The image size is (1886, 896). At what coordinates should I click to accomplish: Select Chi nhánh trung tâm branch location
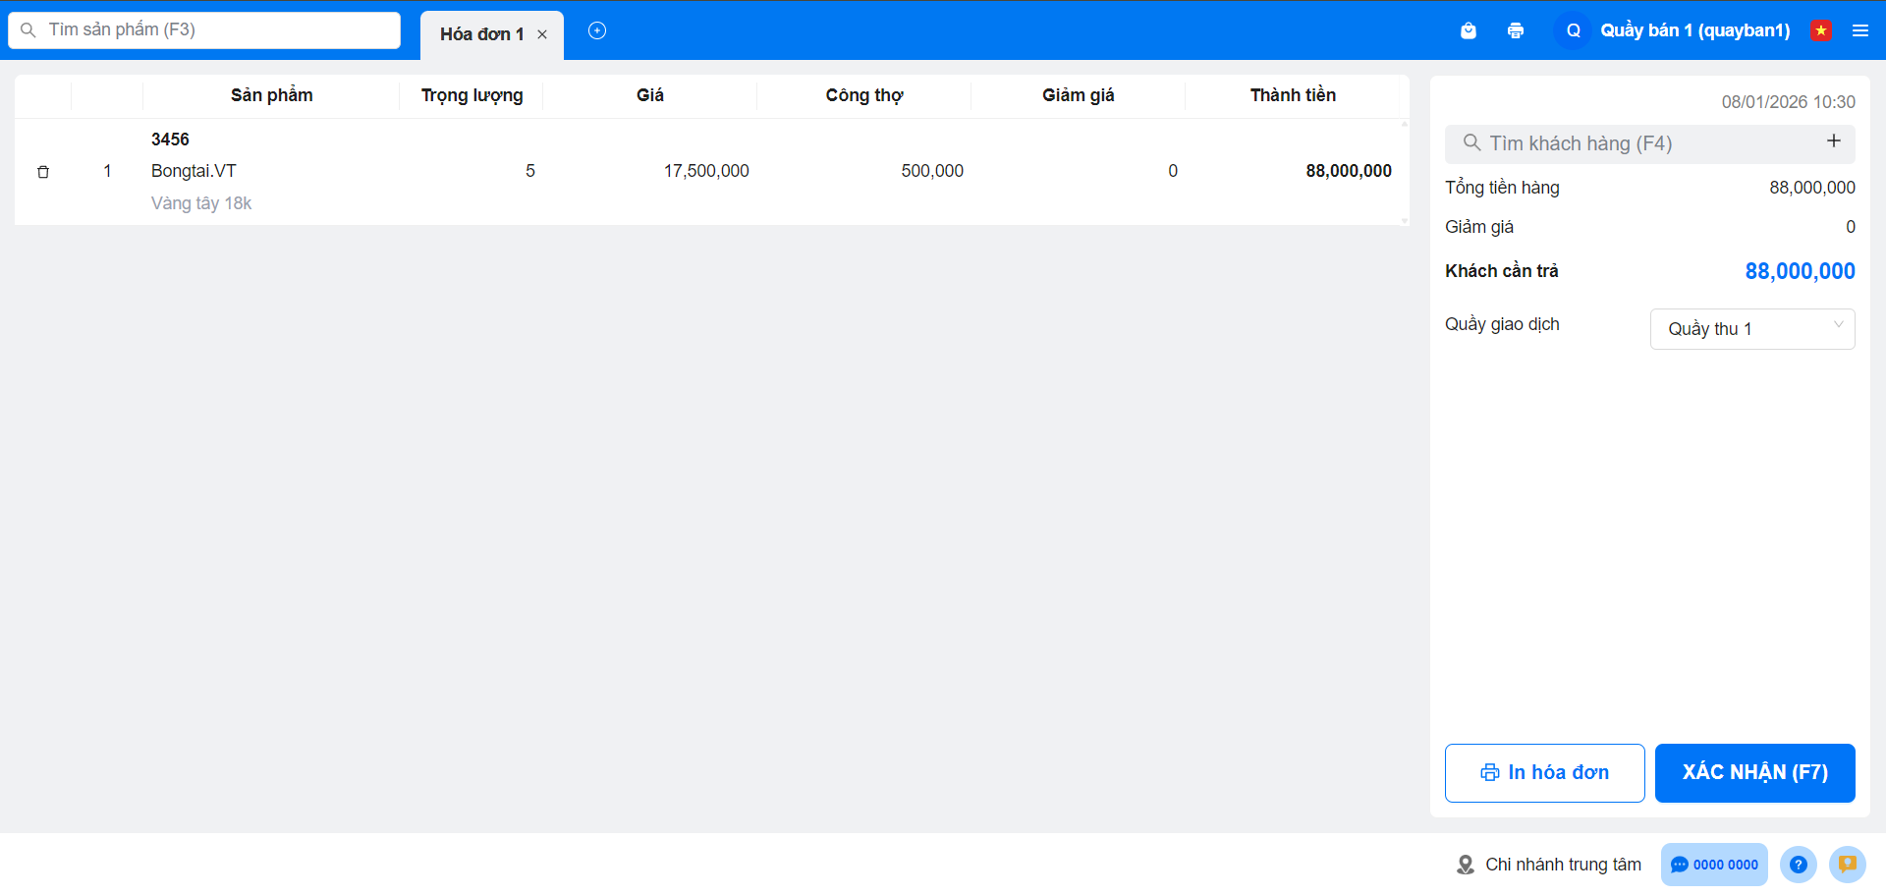1549,865
